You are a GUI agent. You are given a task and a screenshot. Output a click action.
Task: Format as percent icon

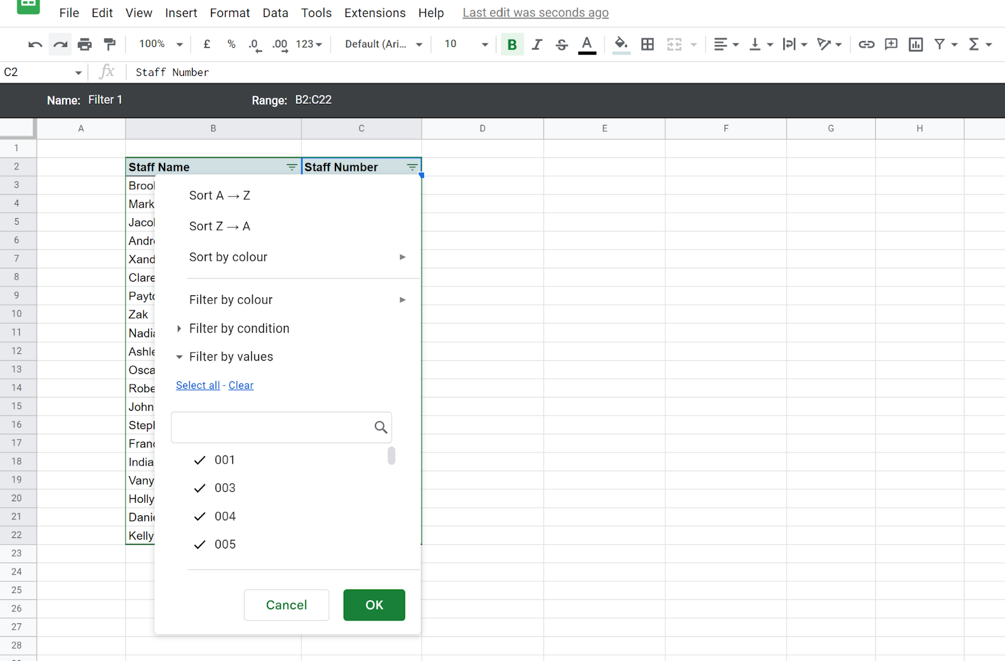click(x=232, y=44)
